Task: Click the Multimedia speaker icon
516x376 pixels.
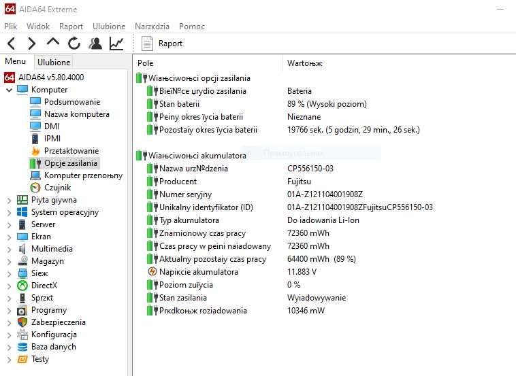Action: [22, 249]
